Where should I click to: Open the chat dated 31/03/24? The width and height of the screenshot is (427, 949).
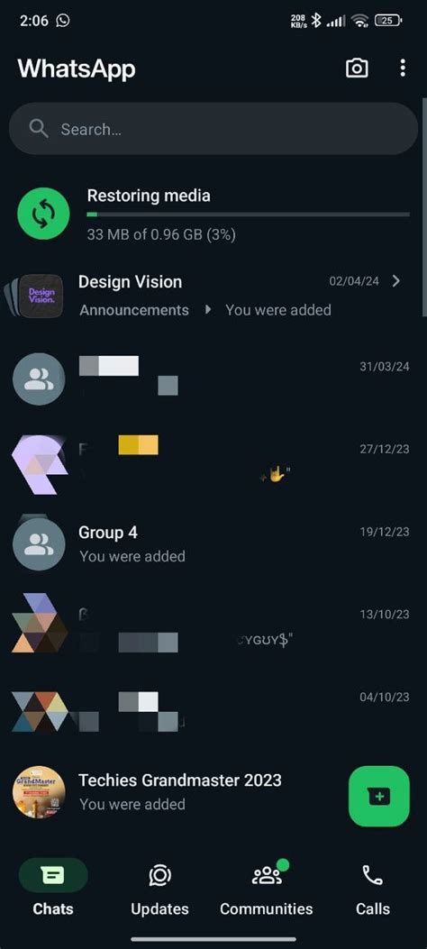(213, 379)
